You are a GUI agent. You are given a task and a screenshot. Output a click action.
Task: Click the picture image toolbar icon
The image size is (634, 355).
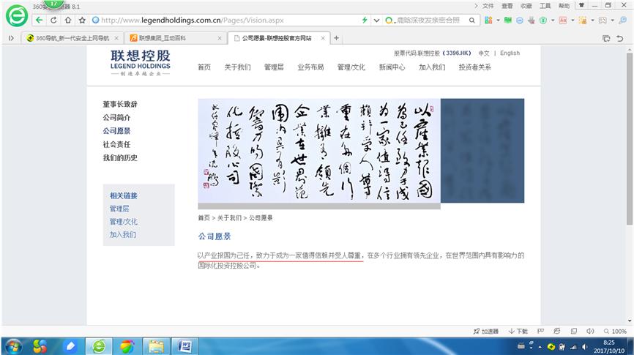tap(603, 20)
